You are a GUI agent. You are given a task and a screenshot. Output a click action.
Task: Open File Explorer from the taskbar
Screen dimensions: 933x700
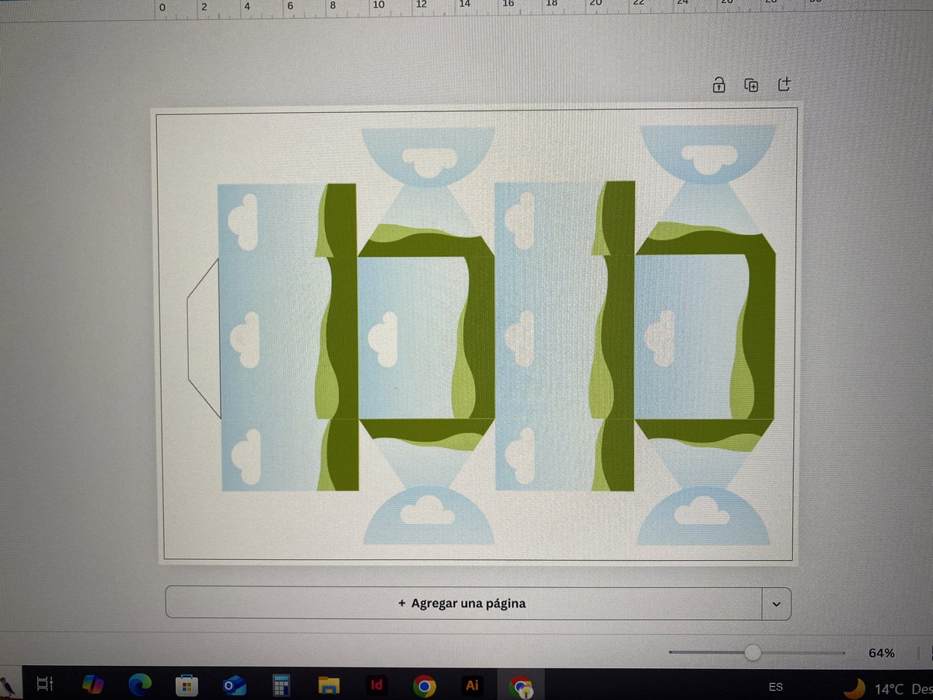pos(329,685)
